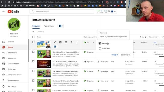The height and width of the screenshot is (92, 164).
Task: Click ОТМЕНА button in popup
Action: [115, 55]
